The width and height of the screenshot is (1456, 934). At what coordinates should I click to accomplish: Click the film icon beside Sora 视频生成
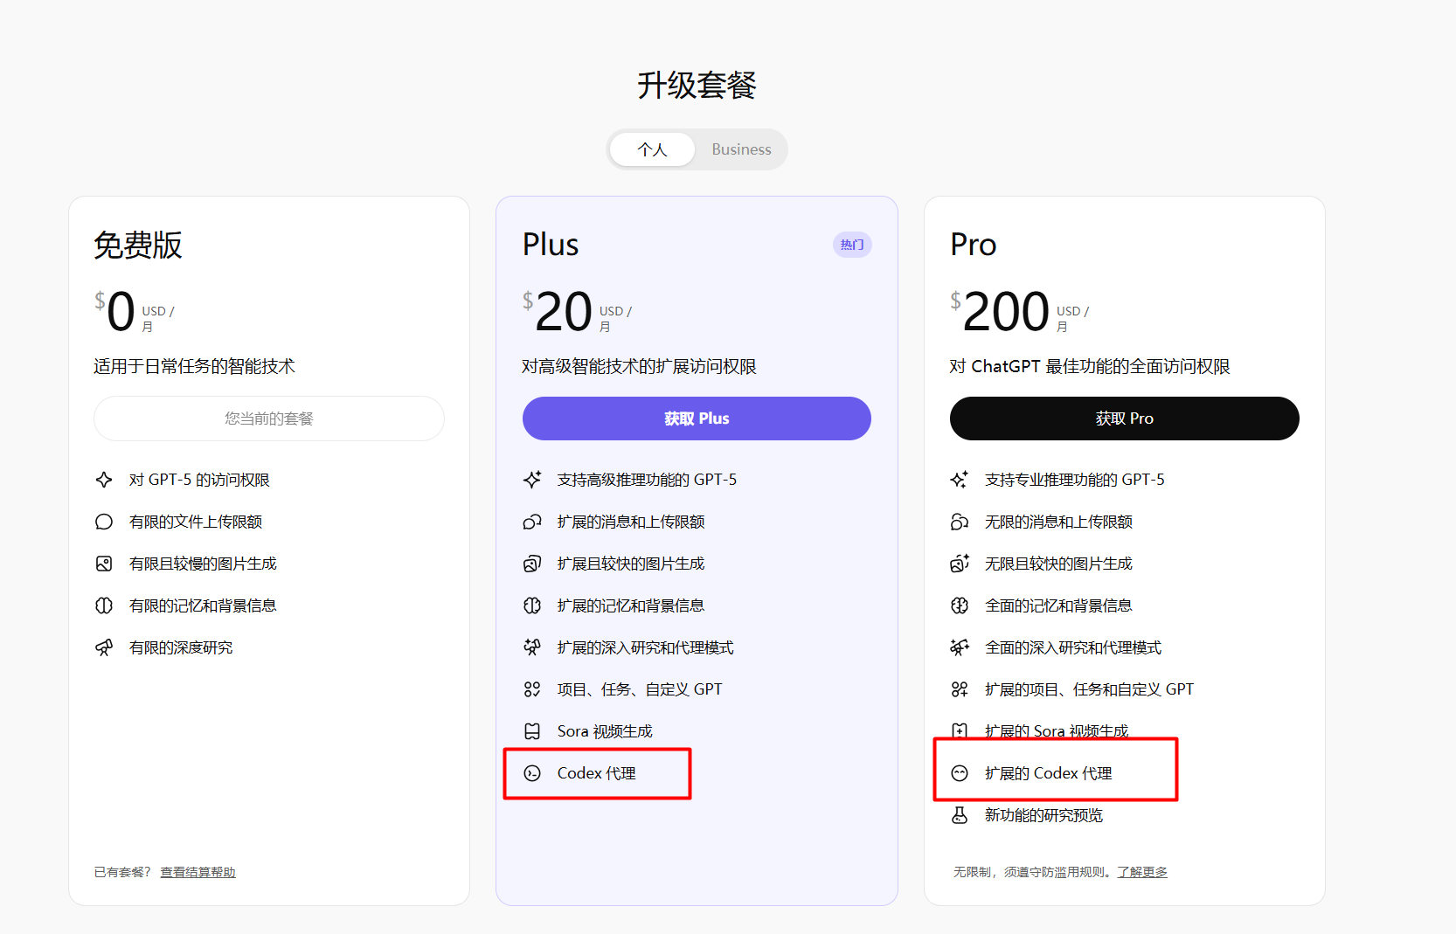click(532, 731)
